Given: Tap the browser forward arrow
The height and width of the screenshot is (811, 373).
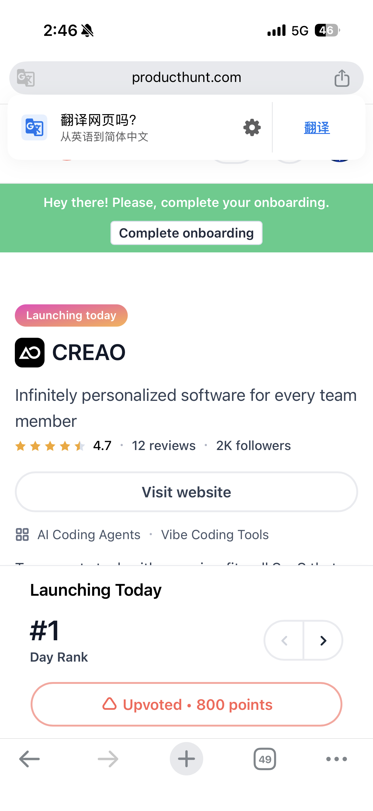Looking at the screenshot, I should (x=108, y=759).
